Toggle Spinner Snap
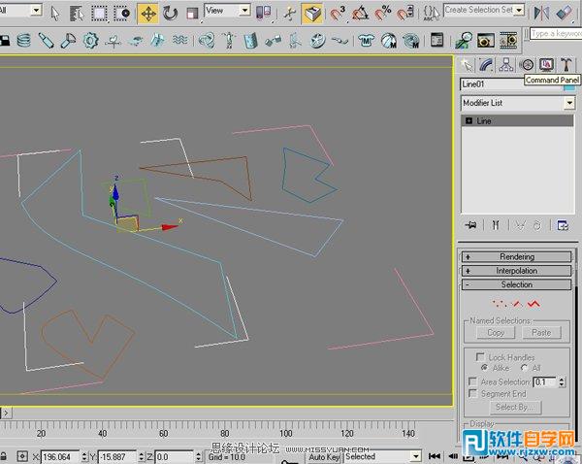This screenshot has height=464, width=582. [x=405, y=14]
